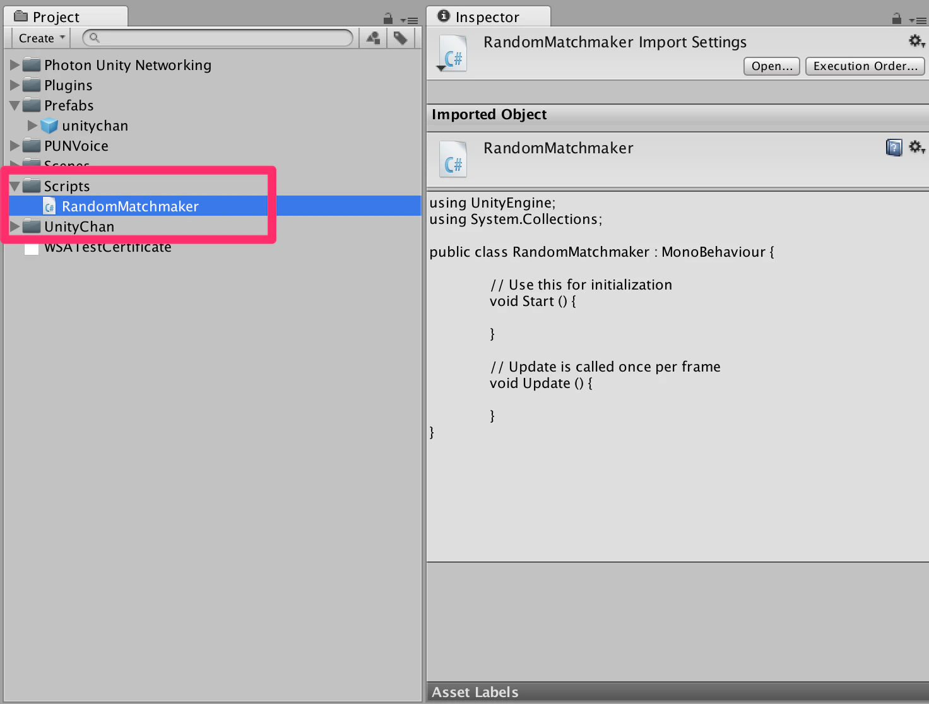Open the Create dropdown menu
Image resolution: width=929 pixels, height=704 pixels.
[42, 38]
